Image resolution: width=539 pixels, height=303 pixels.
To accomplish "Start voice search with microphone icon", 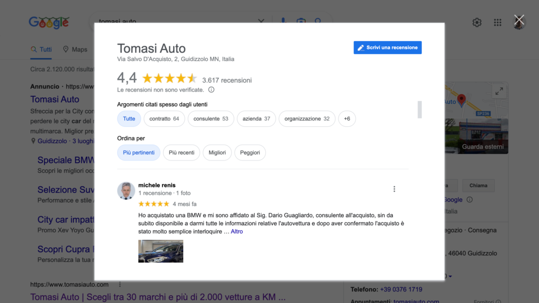I will coord(283,21).
